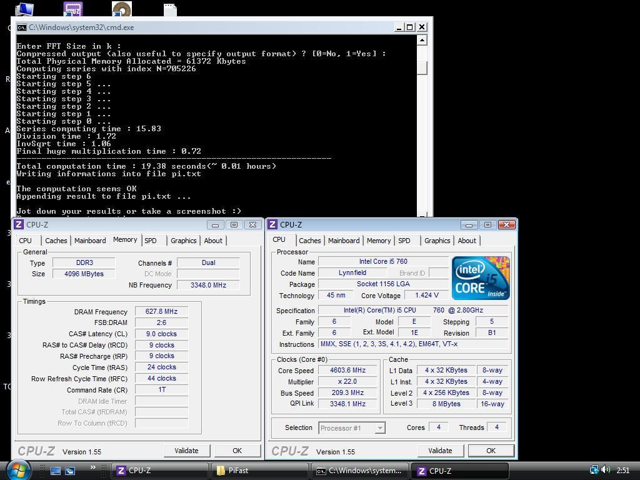Click the QPI Link value 3348.1 MHz
The image size is (640, 480).
tap(347, 404)
